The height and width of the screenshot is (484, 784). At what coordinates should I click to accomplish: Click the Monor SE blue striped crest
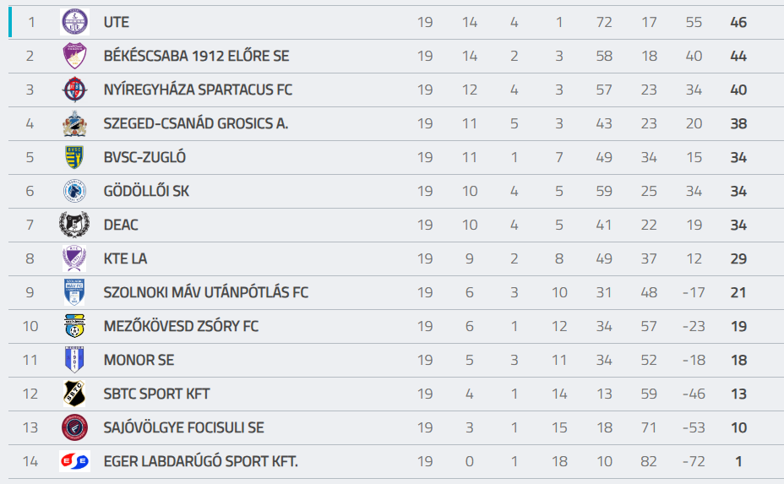pyautogui.click(x=74, y=360)
